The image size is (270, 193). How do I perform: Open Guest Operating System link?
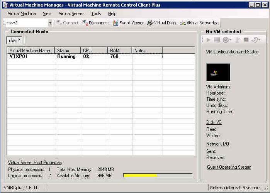point(229,167)
